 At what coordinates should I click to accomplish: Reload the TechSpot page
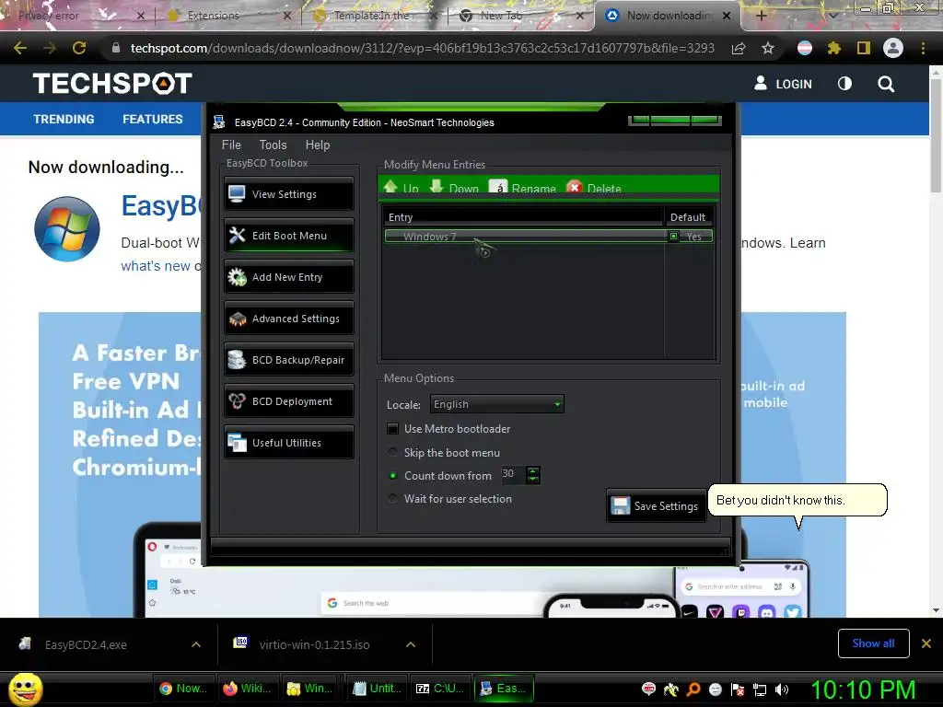(x=79, y=48)
